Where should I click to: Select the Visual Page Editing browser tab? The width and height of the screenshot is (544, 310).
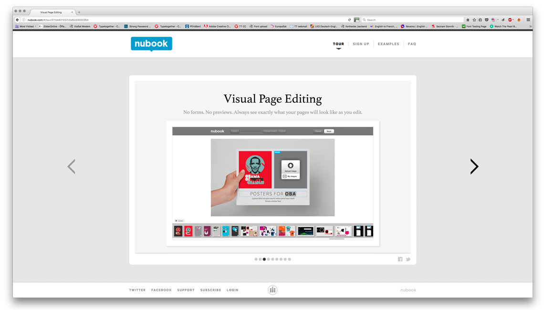51,12
